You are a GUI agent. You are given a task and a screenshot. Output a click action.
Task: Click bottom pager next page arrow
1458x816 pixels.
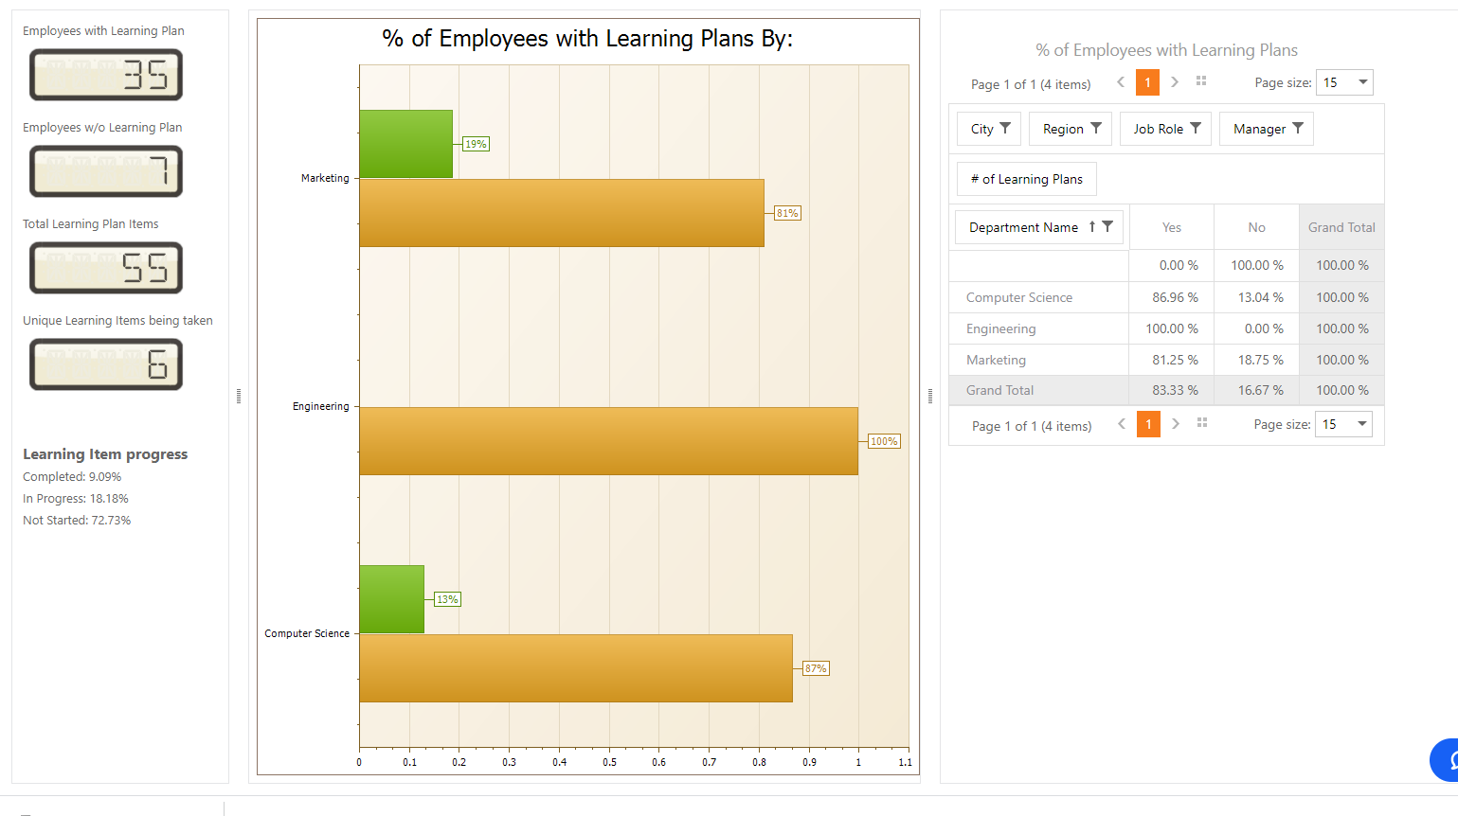(1176, 424)
